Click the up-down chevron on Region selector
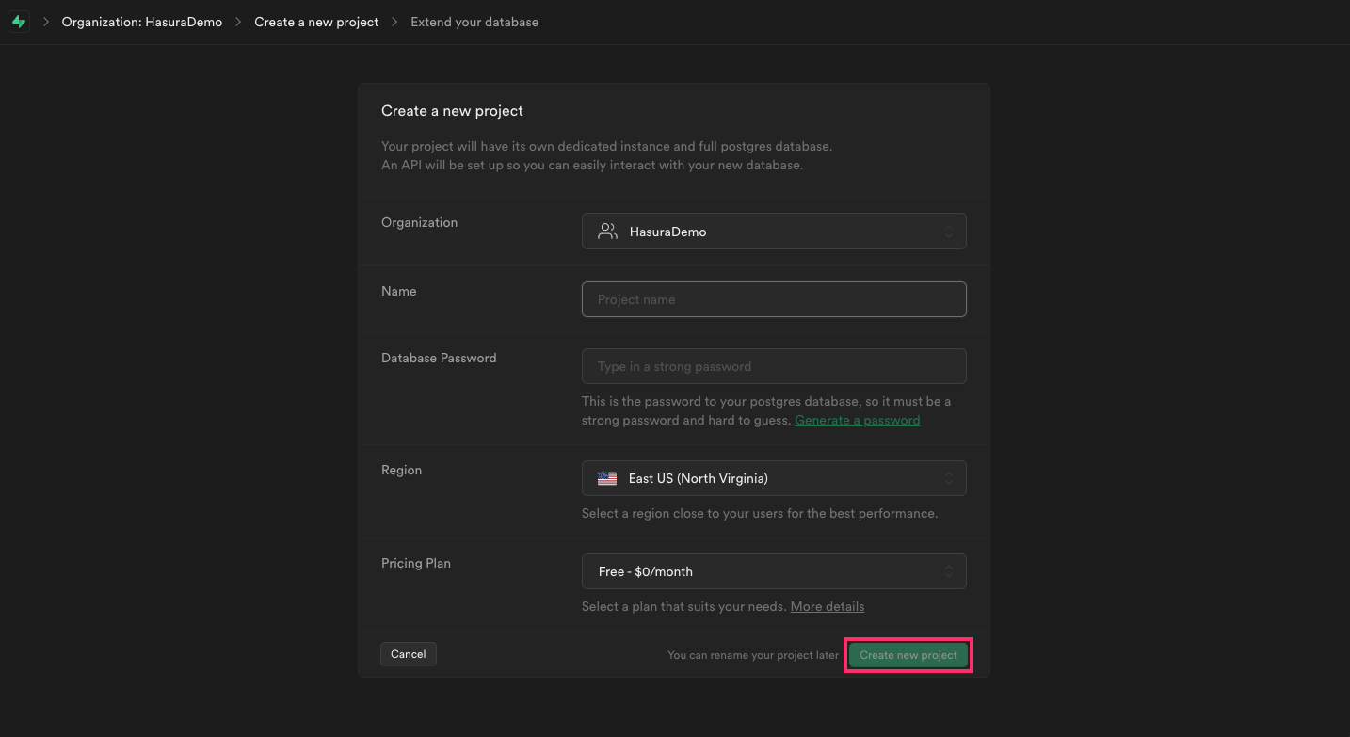Viewport: 1350px width, 737px height. (950, 477)
